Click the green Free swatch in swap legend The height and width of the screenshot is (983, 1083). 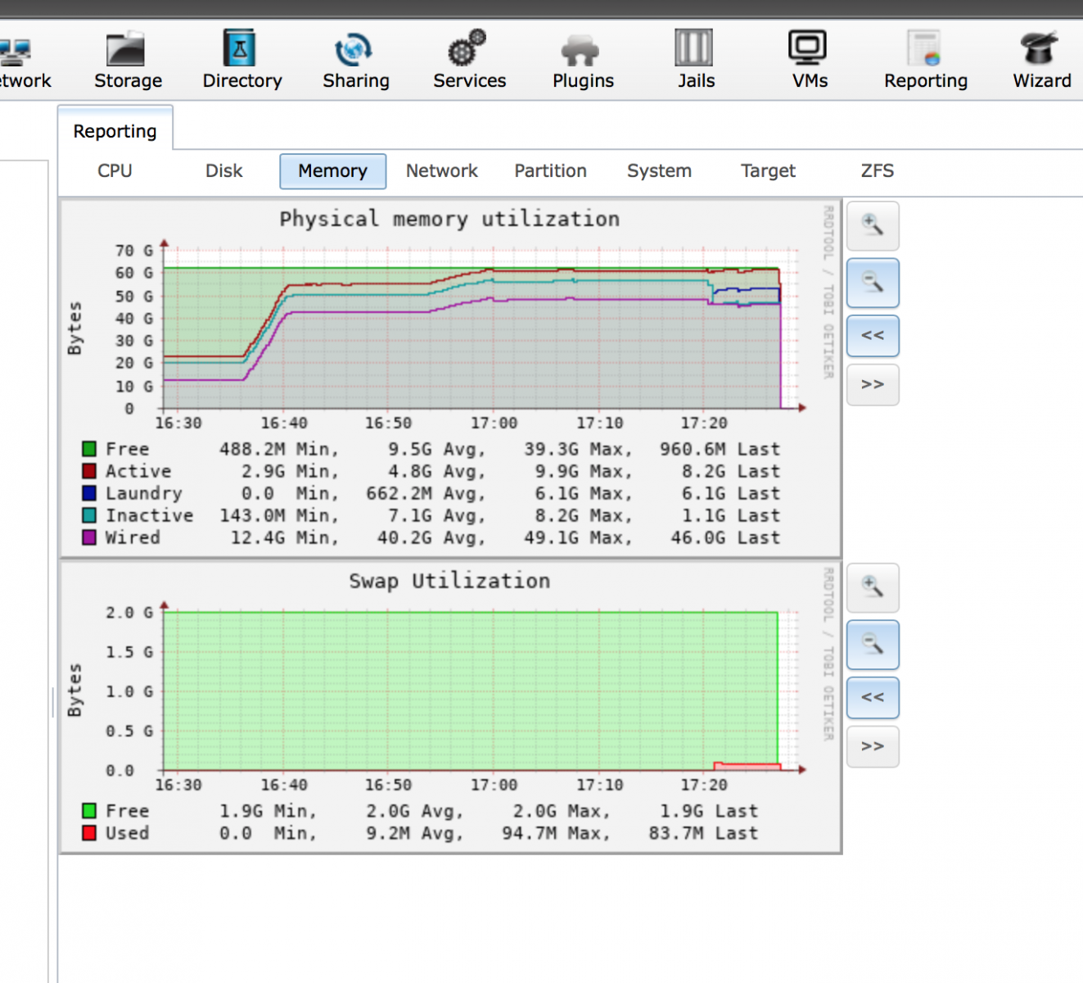[89, 811]
